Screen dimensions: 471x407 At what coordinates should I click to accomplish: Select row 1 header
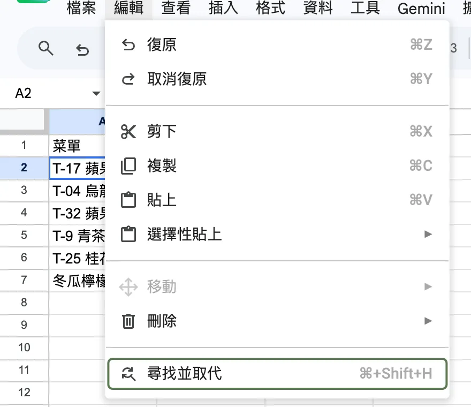pyautogui.click(x=24, y=146)
